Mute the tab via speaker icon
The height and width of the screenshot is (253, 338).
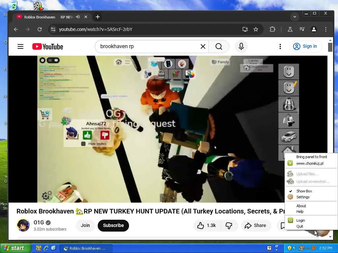(78, 17)
